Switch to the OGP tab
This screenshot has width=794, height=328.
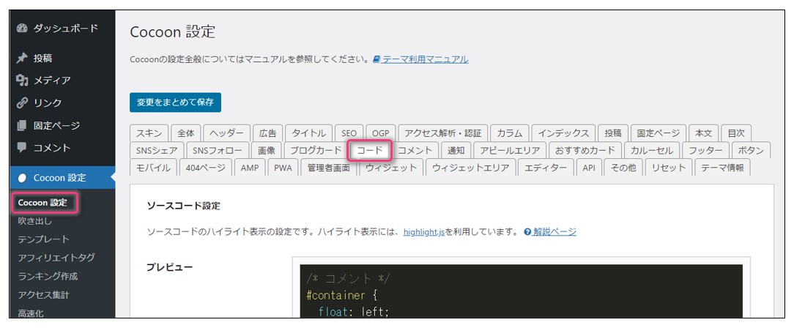click(380, 133)
